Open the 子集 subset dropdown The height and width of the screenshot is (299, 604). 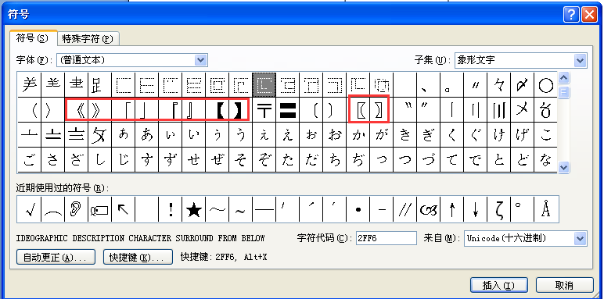click(x=581, y=60)
